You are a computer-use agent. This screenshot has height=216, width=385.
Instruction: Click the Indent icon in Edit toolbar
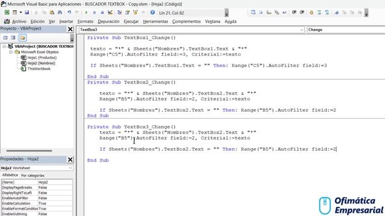pos(294,13)
